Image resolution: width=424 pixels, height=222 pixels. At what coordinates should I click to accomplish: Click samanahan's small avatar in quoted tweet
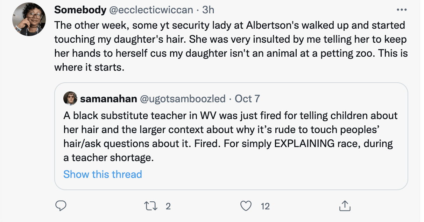[70, 99]
